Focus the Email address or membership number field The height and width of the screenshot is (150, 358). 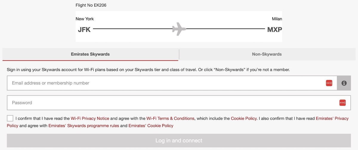point(172,83)
